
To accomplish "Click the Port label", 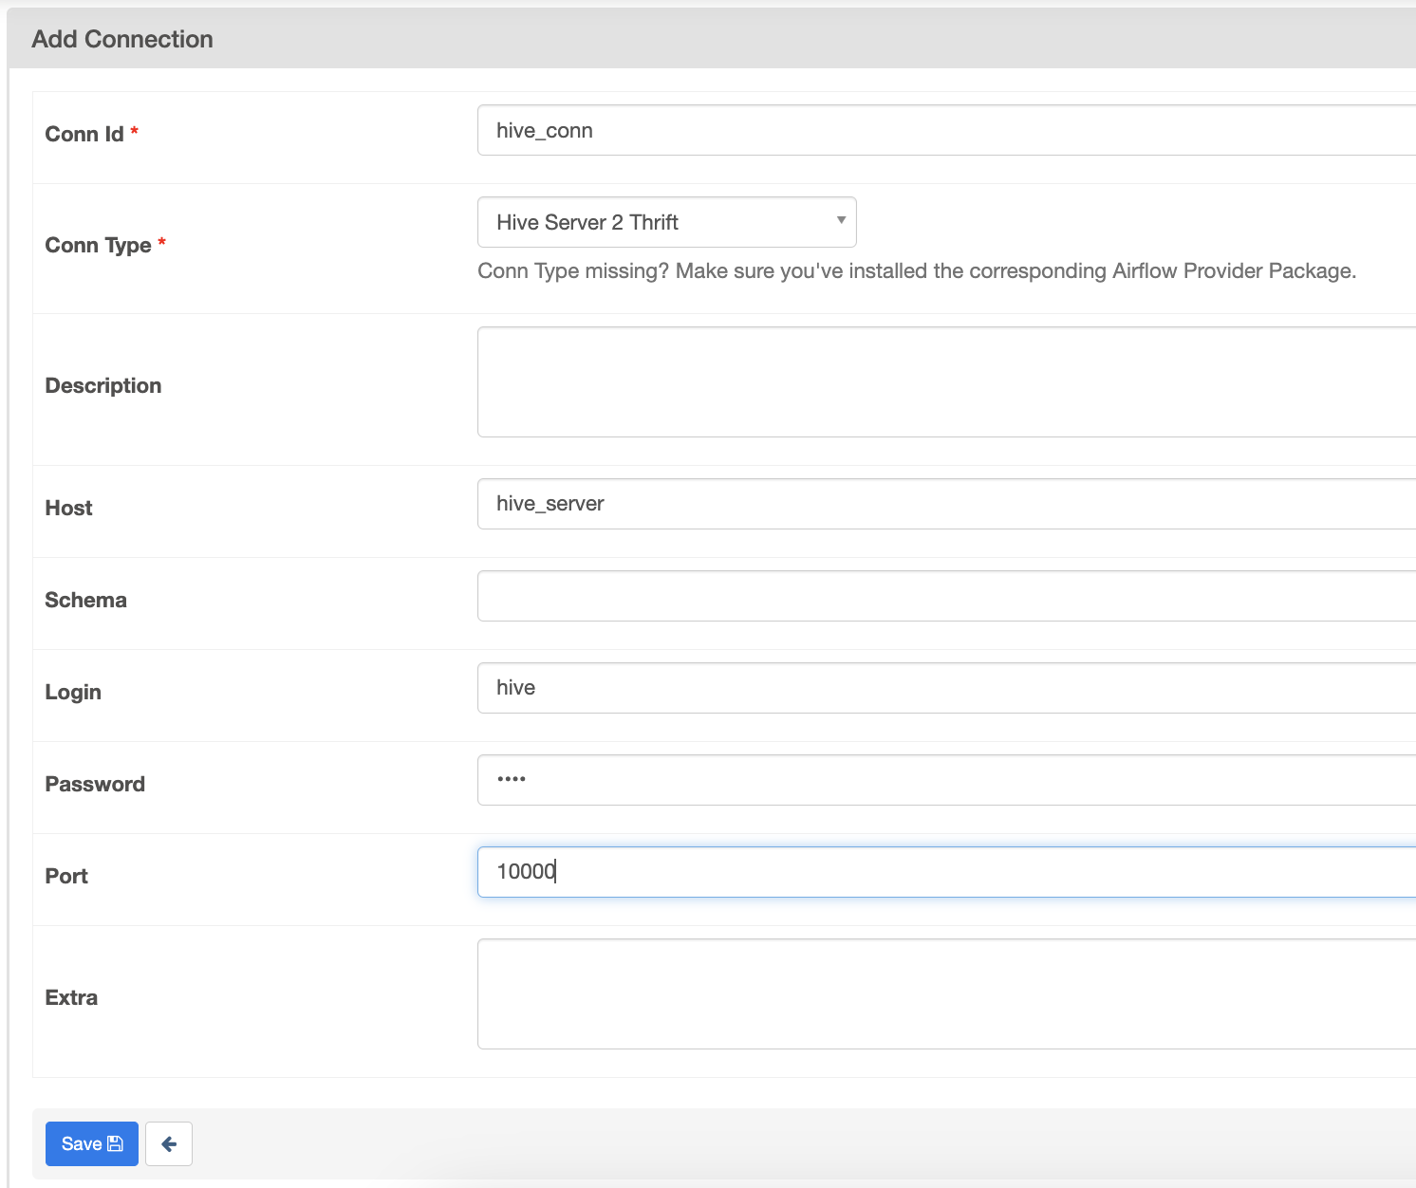I will point(66,876).
